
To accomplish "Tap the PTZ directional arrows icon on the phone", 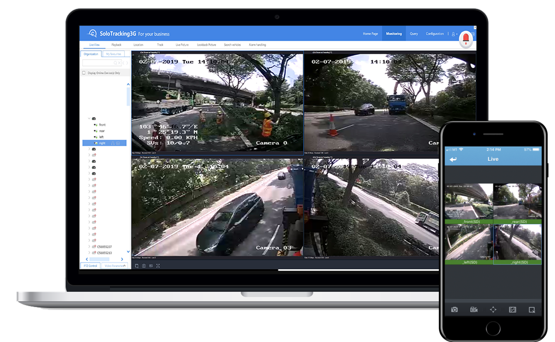I will [493, 310].
